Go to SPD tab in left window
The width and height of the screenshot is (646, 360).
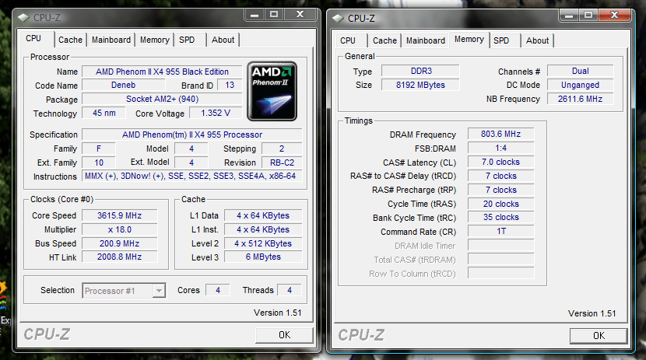[187, 40]
